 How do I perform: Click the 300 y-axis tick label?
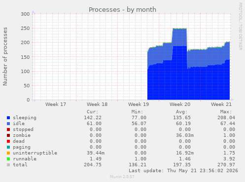coord(25,14)
